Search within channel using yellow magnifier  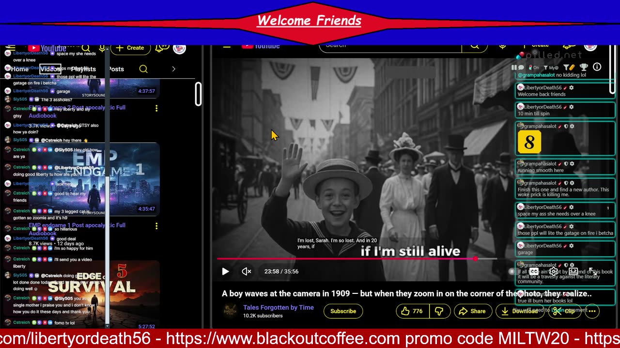tap(143, 69)
